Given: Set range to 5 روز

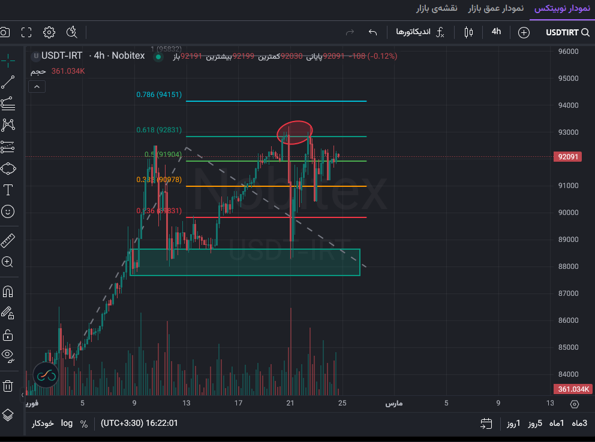Looking at the screenshot, I should (x=535, y=423).
